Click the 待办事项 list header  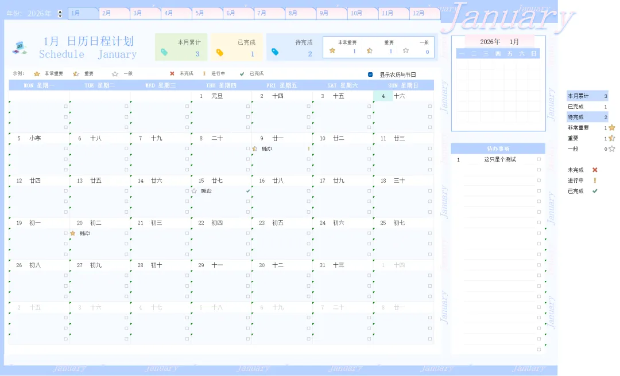(498, 149)
